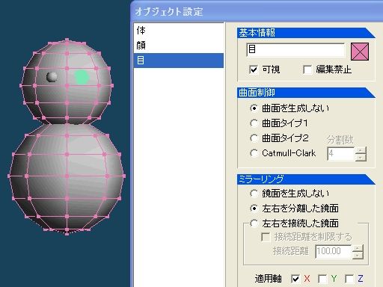Enable the Z axis mirroring checkbox
The width and height of the screenshot is (383, 287).
point(349,279)
